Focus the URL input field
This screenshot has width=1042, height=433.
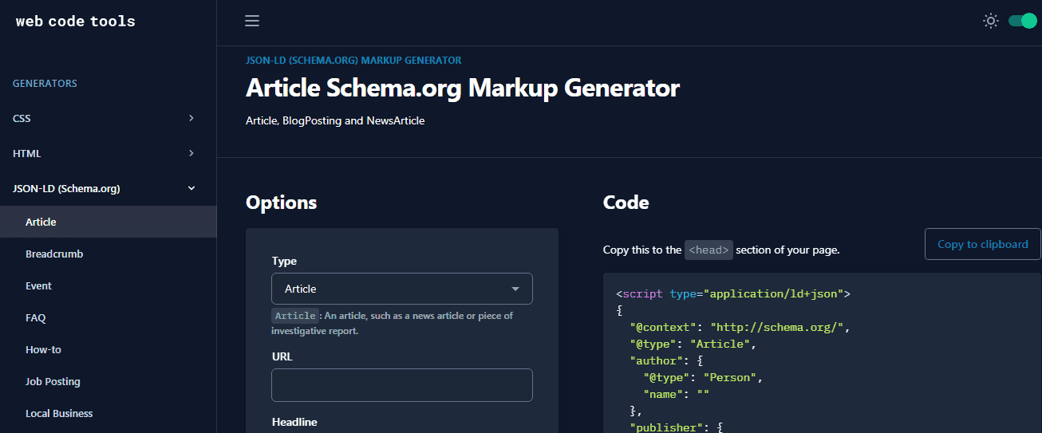(x=402, y=385)
